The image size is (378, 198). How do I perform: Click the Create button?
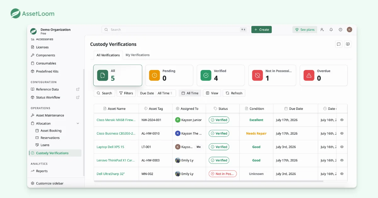point(261,30)
